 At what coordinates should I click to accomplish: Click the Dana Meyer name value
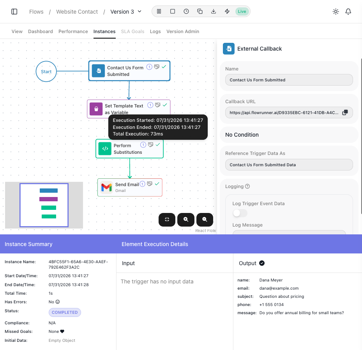271,280
